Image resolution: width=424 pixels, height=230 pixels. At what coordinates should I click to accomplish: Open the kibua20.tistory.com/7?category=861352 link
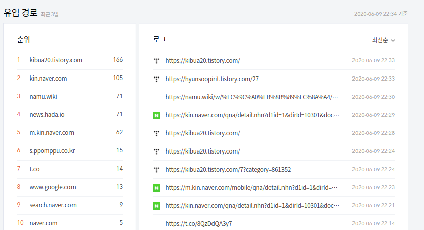point(228,170)
